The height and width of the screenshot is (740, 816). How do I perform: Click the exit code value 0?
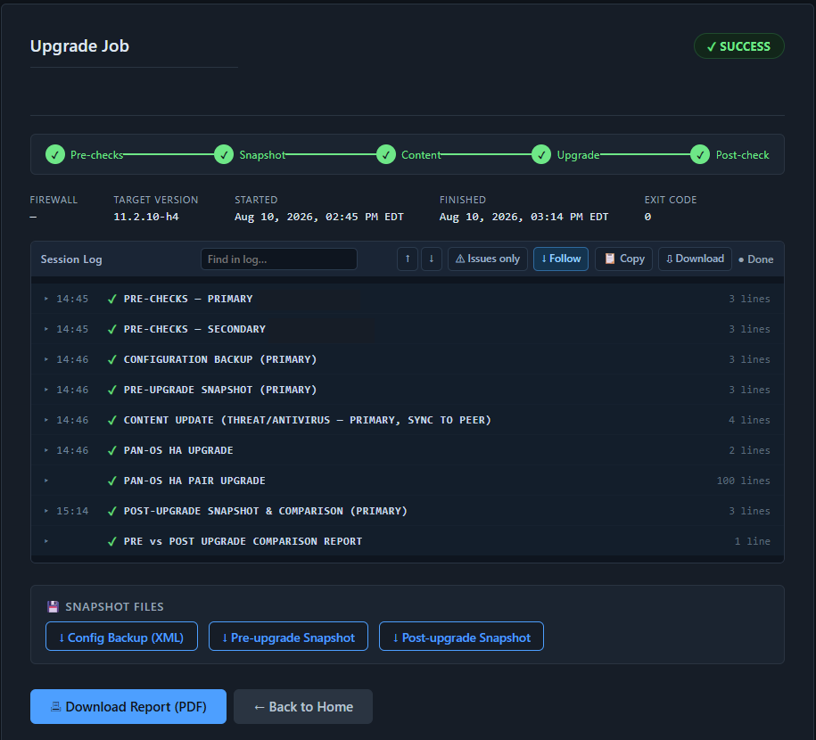pyautogui.click(x=648, y=217)
